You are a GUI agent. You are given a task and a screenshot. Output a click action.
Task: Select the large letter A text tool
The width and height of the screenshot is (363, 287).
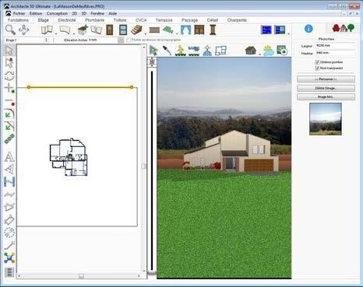9,157
